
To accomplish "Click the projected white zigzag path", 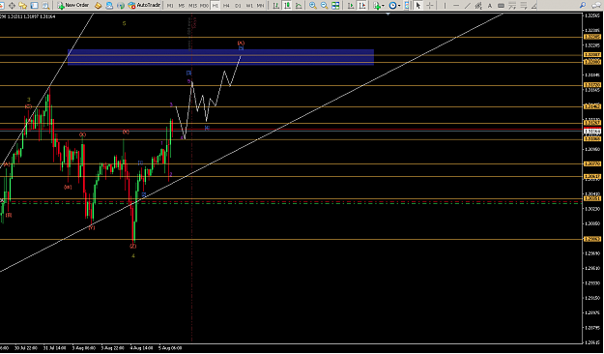I will 209,98.
